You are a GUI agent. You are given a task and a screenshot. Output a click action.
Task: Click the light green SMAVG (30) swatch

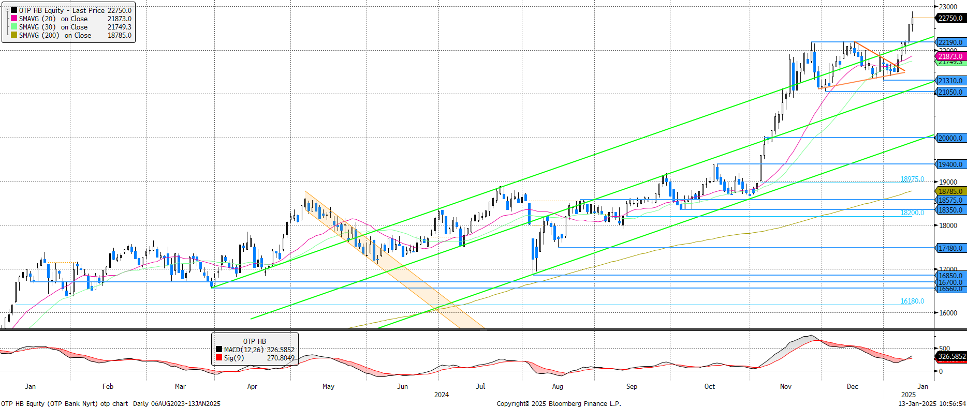coord(14,26)
